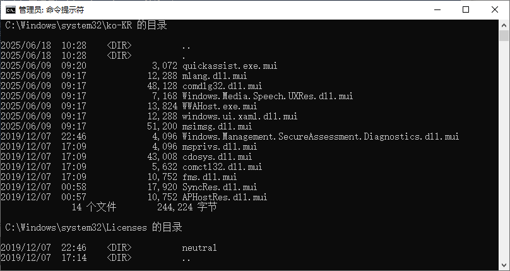The height and width of the screenshot is (271, 510).
Task: Click the scrollbar down arrow
Action: pos(504,265)
